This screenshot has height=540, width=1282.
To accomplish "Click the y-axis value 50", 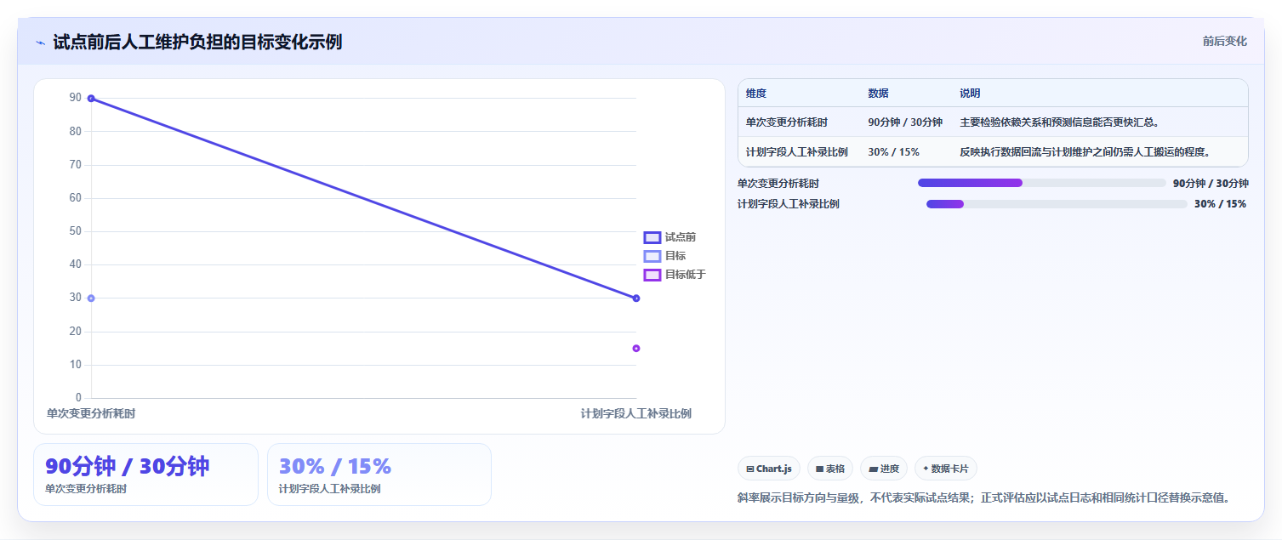I will pyautogui.click(x=76, y=231).
